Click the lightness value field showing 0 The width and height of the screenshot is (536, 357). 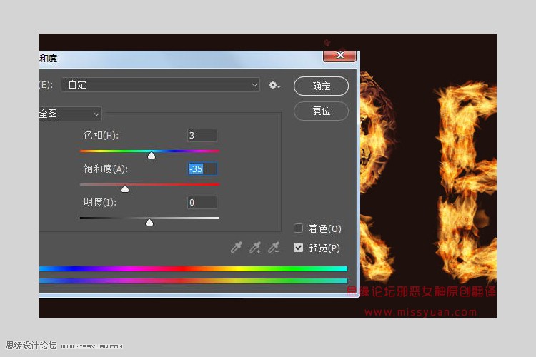202,202
